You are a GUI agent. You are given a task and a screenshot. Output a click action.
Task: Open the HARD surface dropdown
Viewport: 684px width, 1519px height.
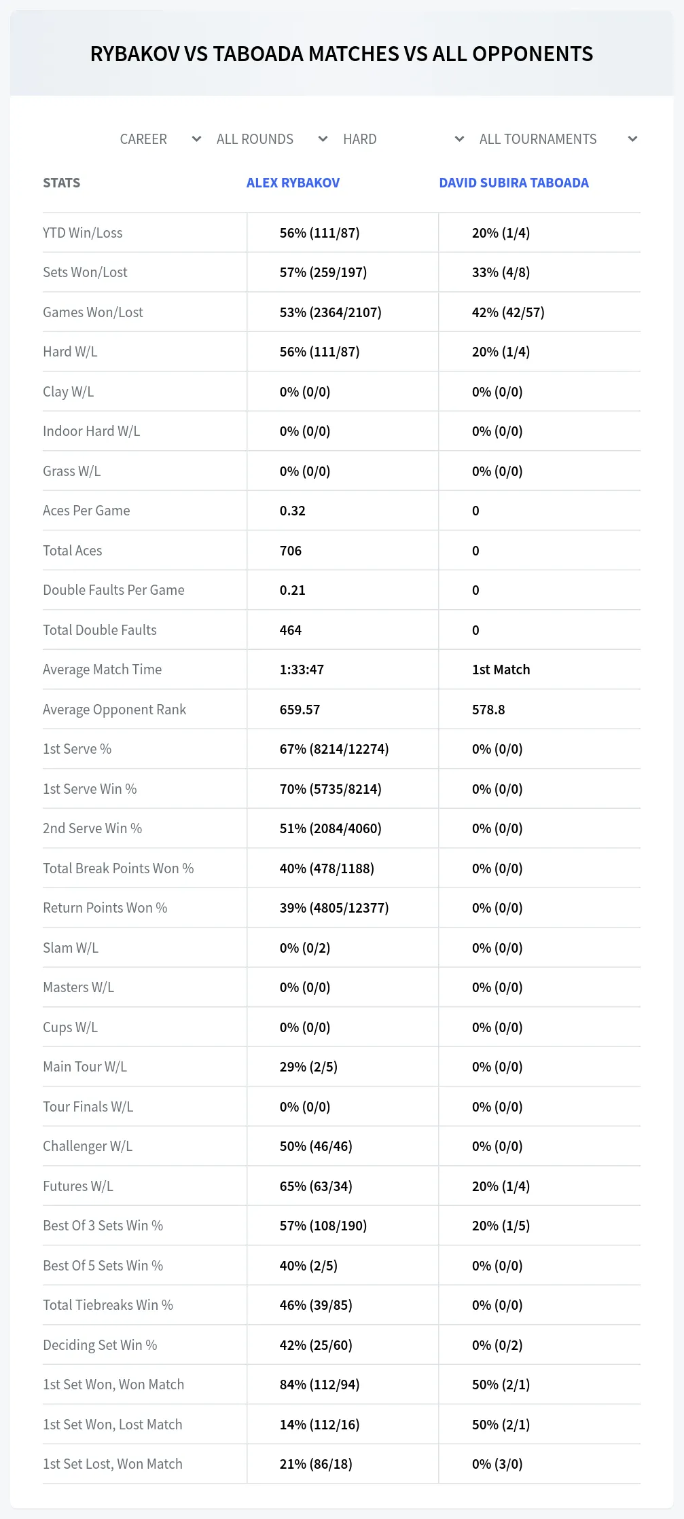(x=403, y=139)
